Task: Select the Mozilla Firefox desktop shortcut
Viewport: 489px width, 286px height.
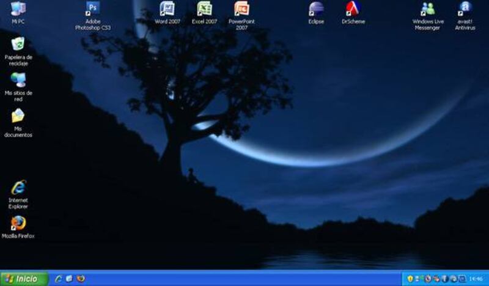Action: [18, 223]
